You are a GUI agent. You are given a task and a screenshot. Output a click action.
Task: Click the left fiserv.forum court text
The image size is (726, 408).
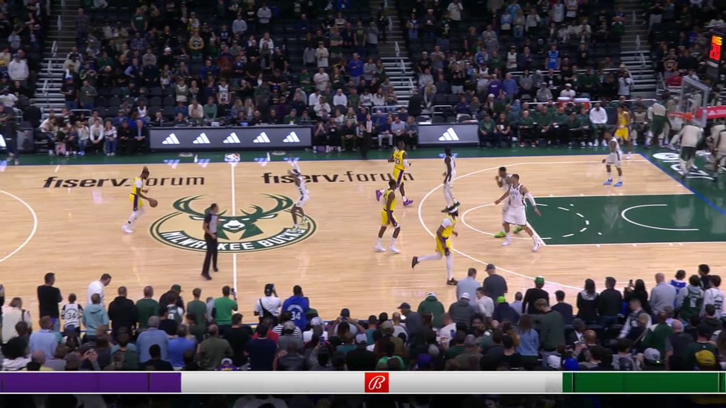(123, 181)
